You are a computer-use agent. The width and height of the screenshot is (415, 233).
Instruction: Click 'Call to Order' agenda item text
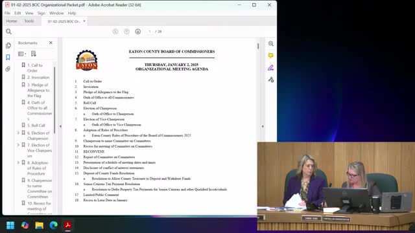[92, 82]
